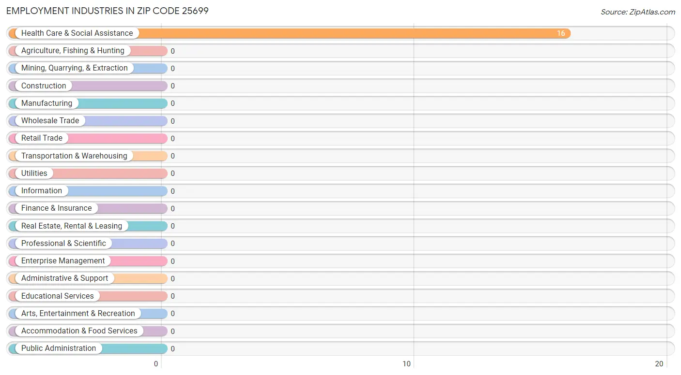Click the Administrative & Support label
The width and height of the screenshot is (681, 375).
coord(65,278)
